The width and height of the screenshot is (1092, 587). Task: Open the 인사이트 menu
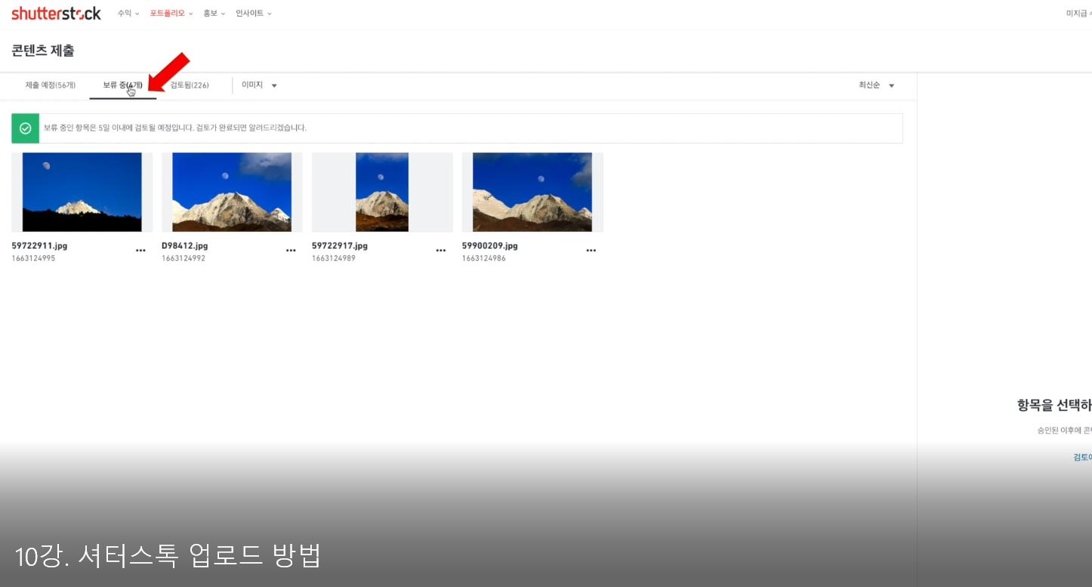pos(254,13)
